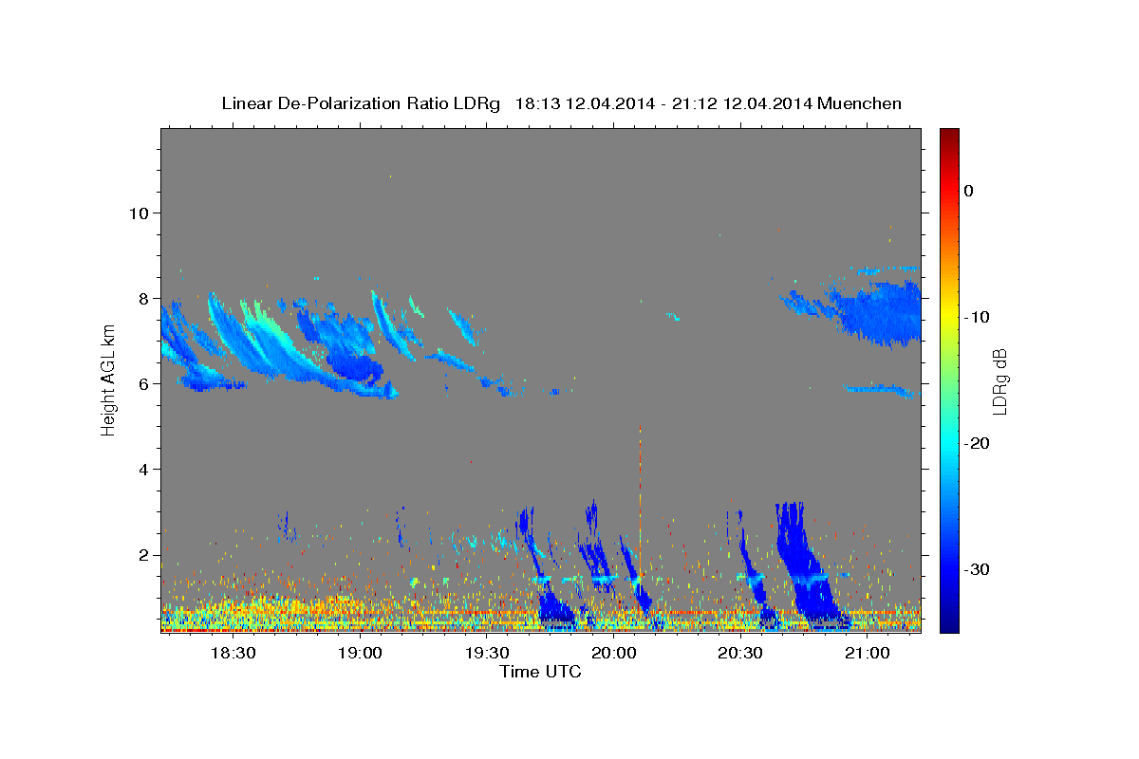Screen dimensions: 1139x759
Task: Click the 20:00 time tick label
Action: 613,653
